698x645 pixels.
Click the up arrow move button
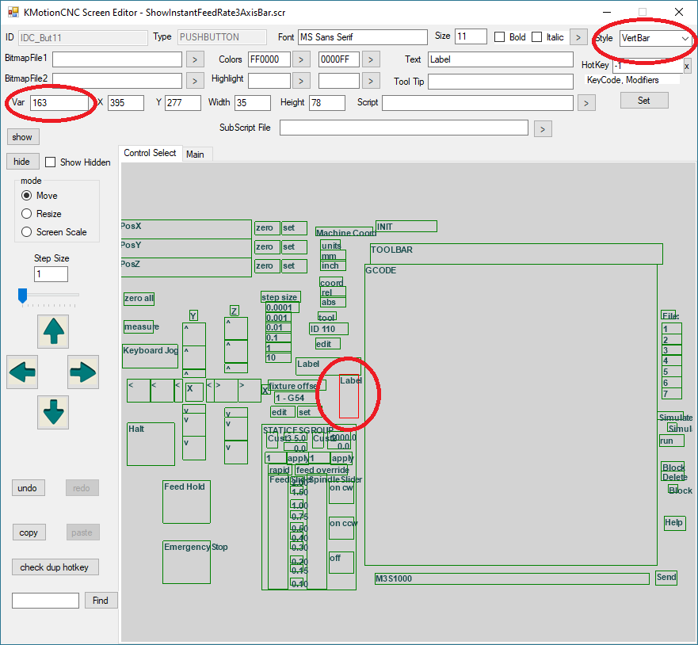[53, 331]
